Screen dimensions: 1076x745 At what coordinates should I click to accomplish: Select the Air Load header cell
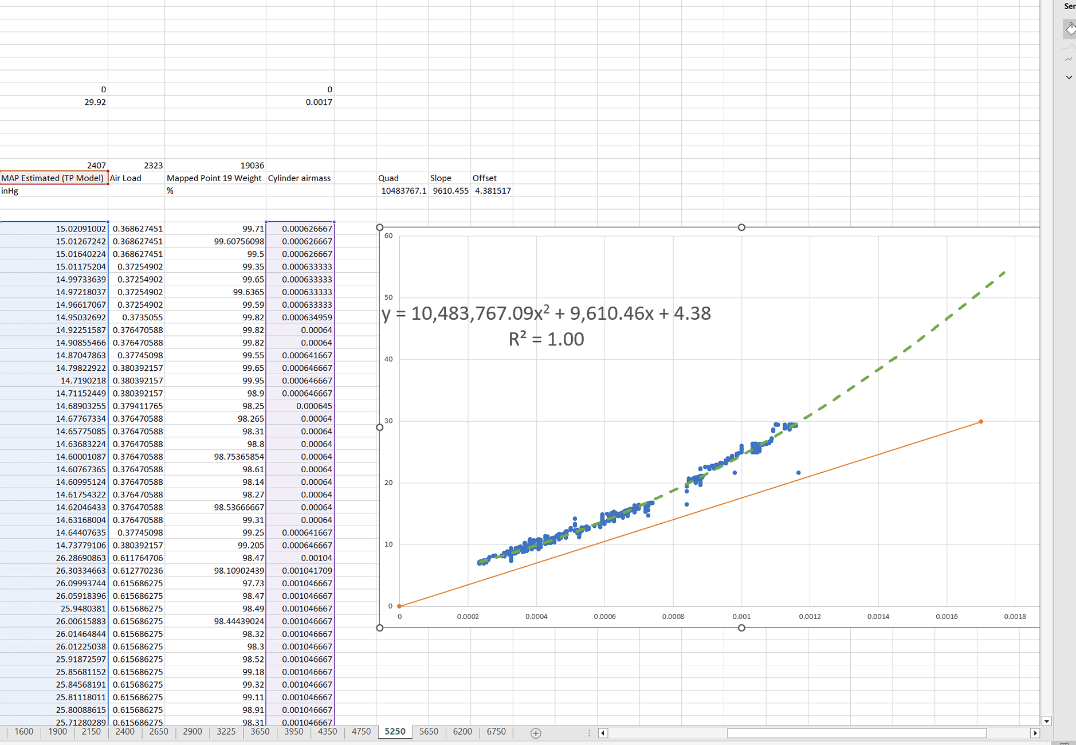coord(136,178)
